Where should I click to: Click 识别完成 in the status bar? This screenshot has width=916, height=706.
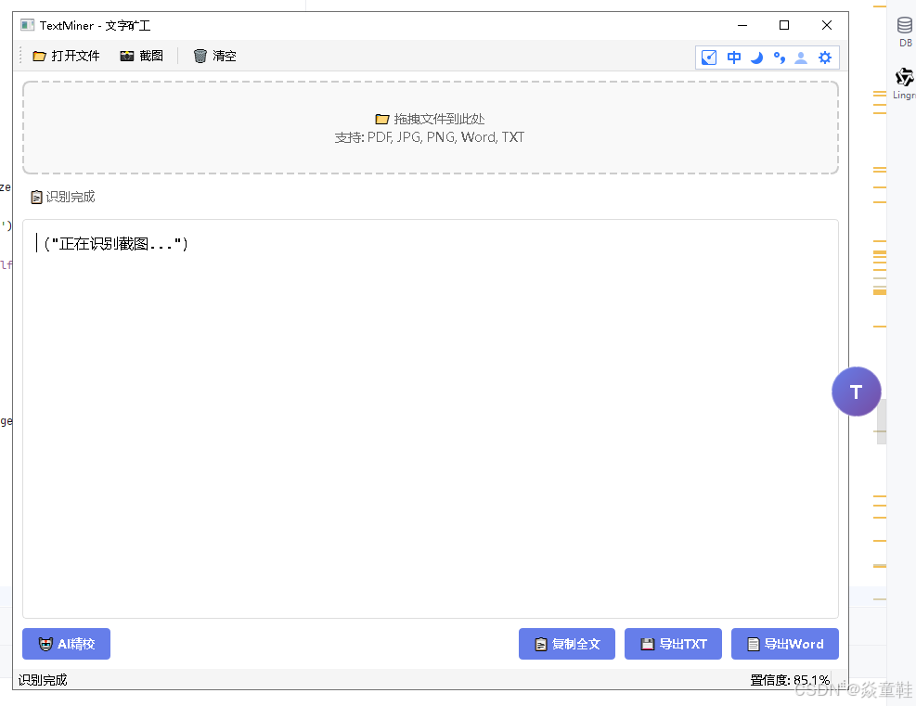[43, 680]
